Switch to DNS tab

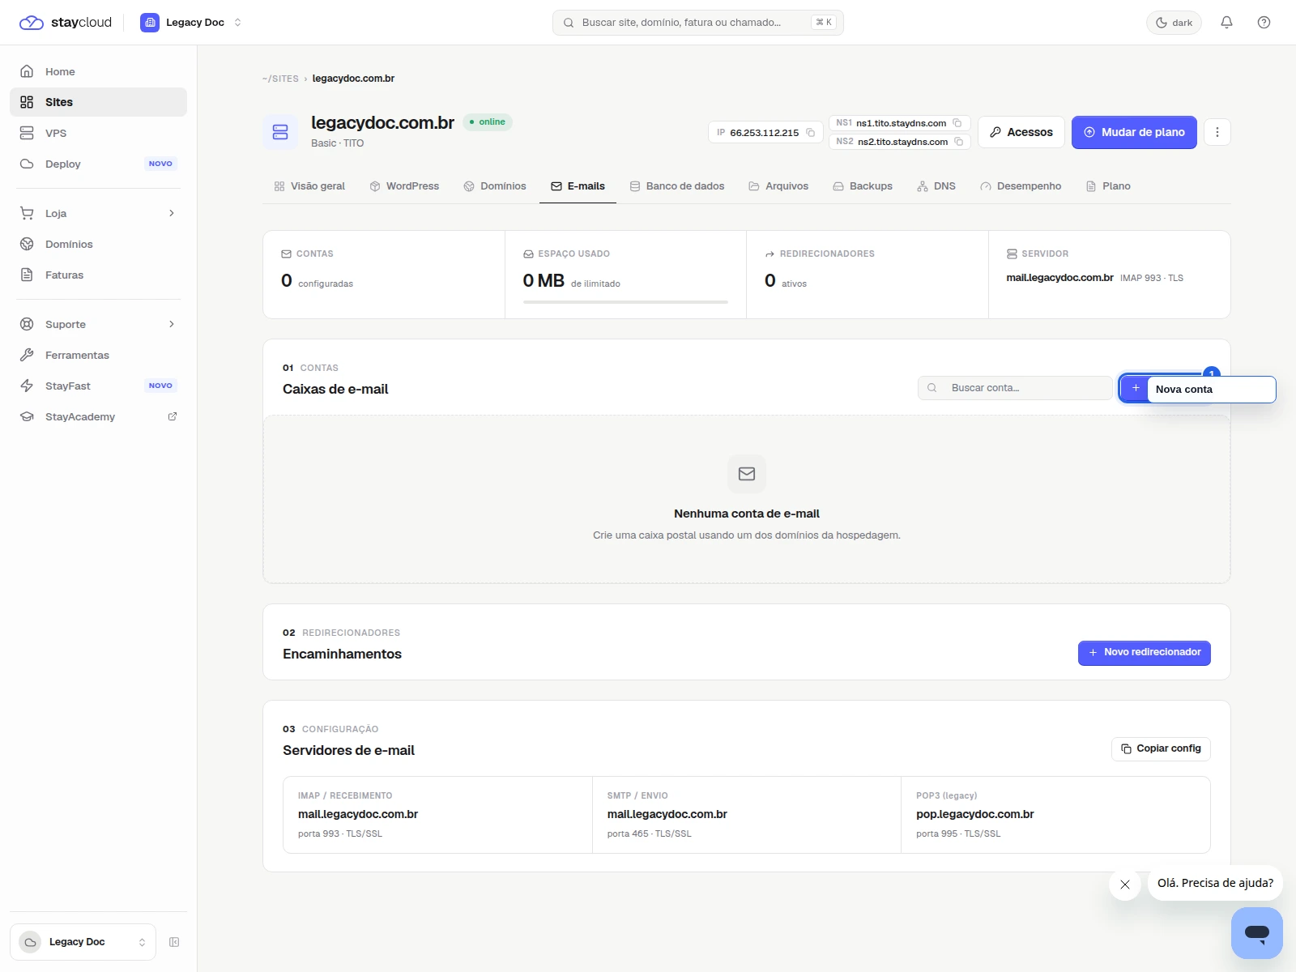936,186
